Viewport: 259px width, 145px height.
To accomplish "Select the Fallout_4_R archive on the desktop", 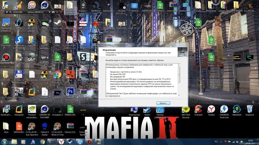I will click(70, 128).
